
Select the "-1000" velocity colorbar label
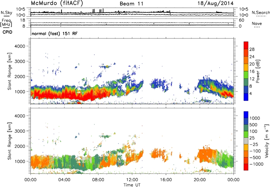click(256, 164)
